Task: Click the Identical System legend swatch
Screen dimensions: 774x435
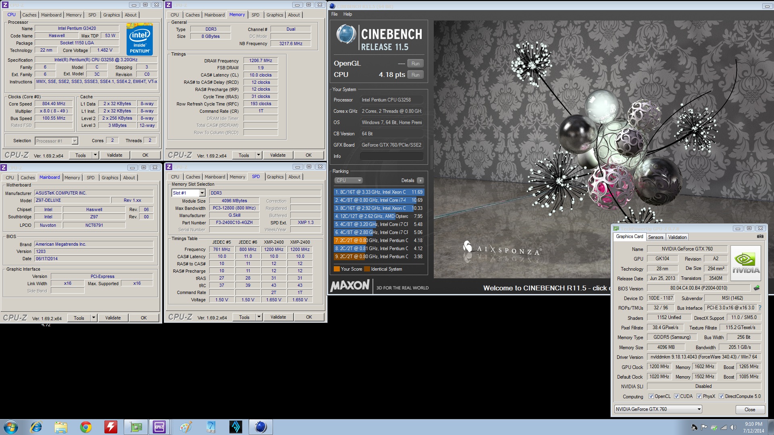Action: pyautogui.click(x=367, y=269)
